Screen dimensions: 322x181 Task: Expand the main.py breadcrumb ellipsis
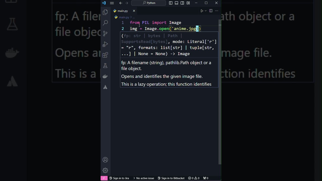(x=134, y=17)
